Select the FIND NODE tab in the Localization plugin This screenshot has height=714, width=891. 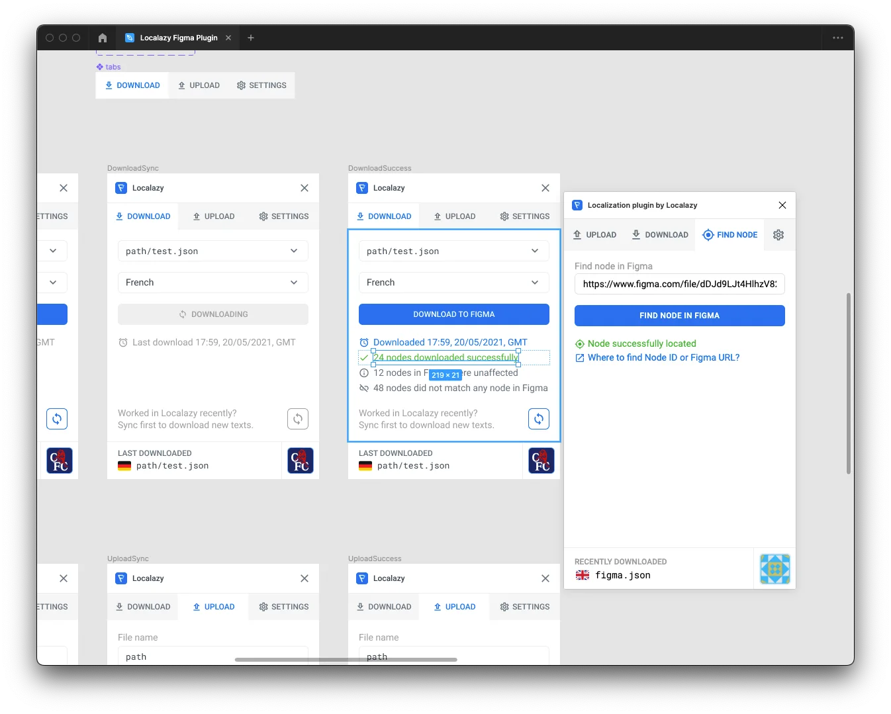(729, 235)
